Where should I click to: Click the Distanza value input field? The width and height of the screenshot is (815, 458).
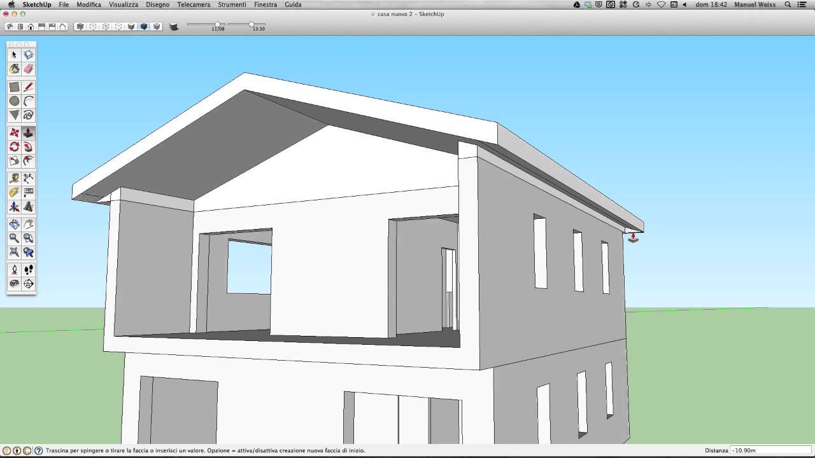tap(771, 450)
